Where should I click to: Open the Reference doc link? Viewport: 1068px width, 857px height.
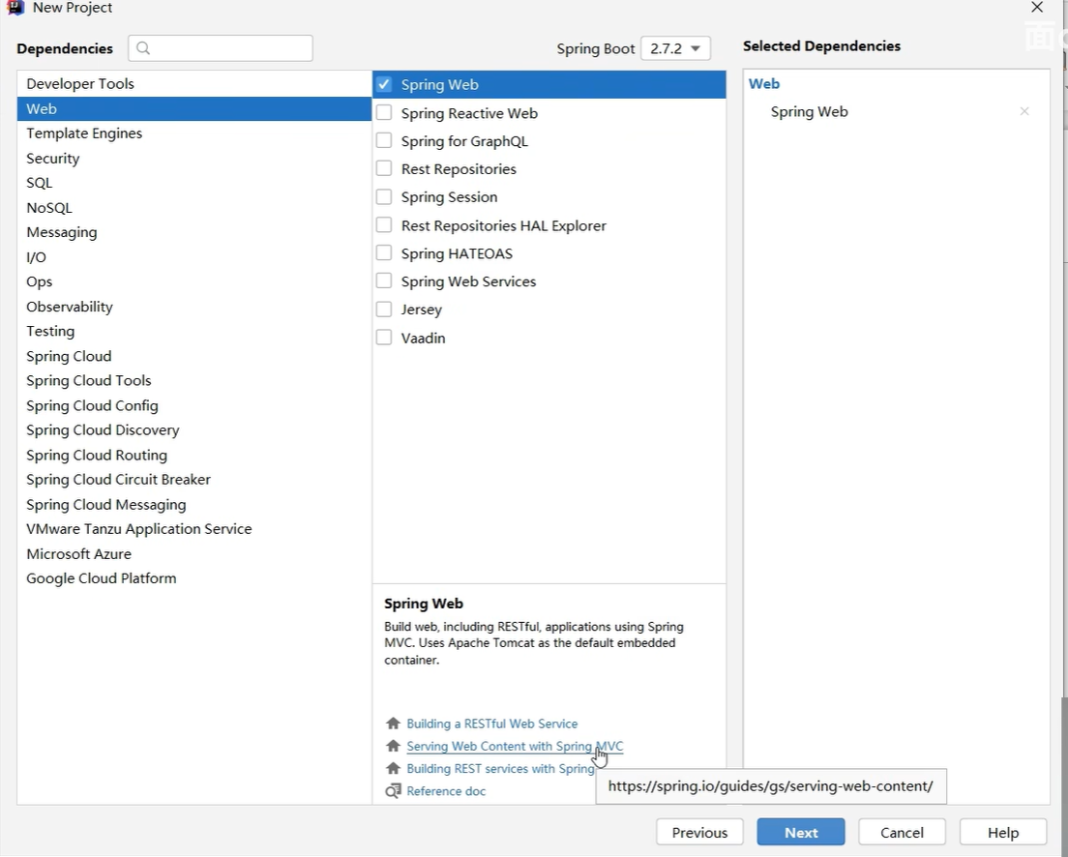pyautogui.click(x=446, y=791)
